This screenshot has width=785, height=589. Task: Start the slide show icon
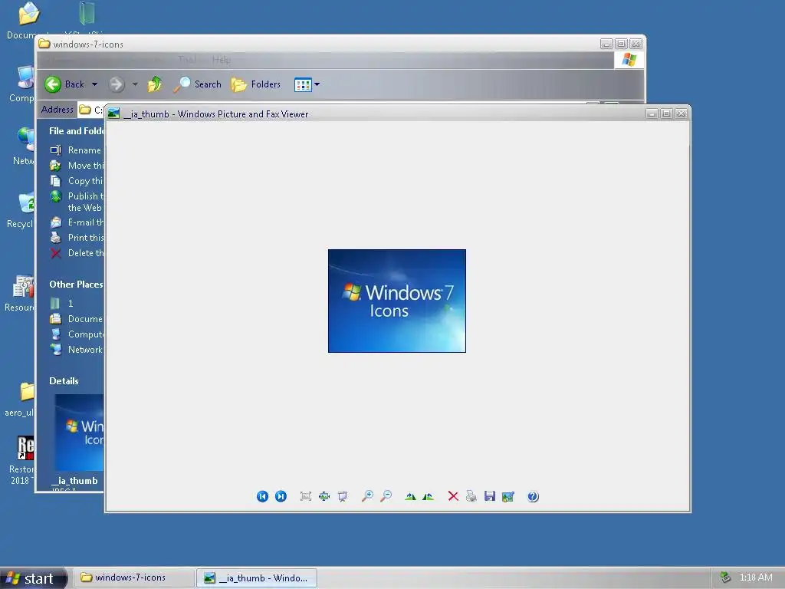[343, 496]
